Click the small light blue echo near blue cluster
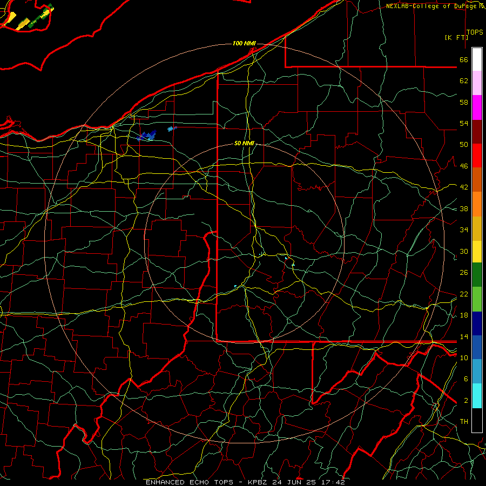The image size is (486, 486). [172, 129]
